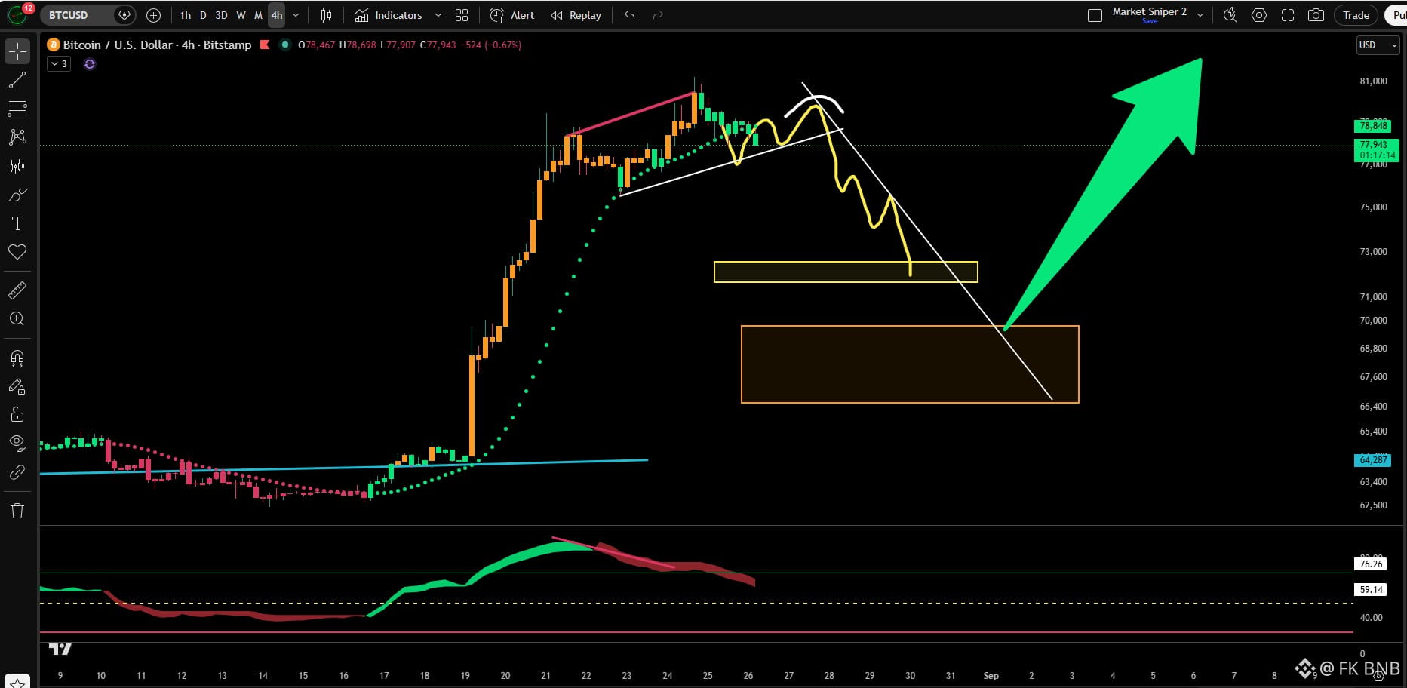Image resolution: width=1407 pixels, height=688 pixels.
Task: Click the compare or add symbol plus icon
Action: pyautogui.click(x=153, y=15)
